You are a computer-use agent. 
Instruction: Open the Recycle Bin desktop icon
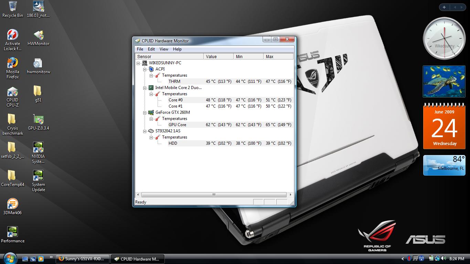13,9
